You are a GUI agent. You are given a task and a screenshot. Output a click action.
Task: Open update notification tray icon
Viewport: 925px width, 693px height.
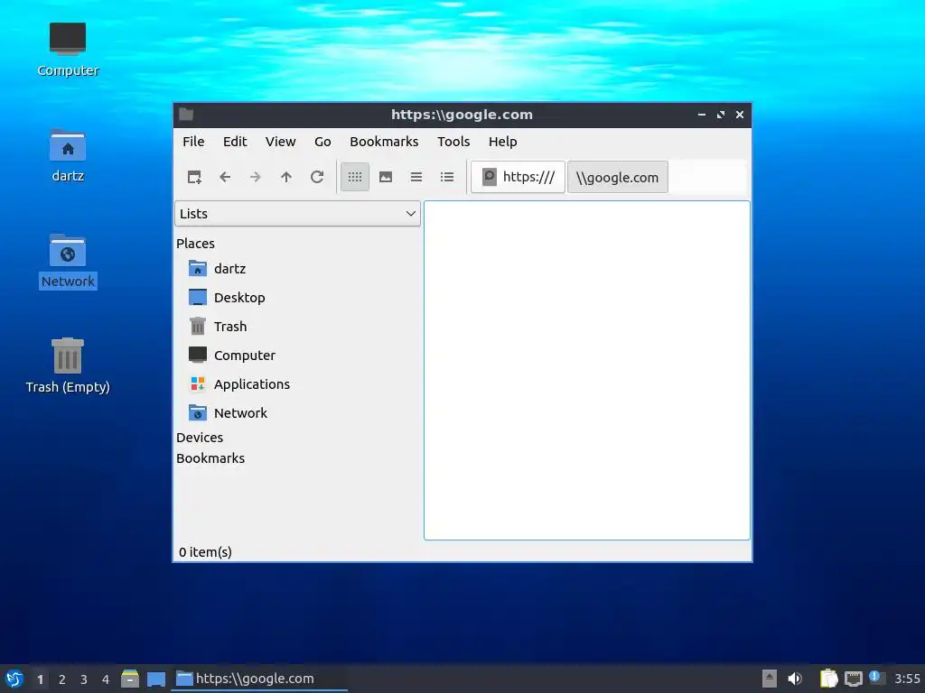tap(876, 678)
